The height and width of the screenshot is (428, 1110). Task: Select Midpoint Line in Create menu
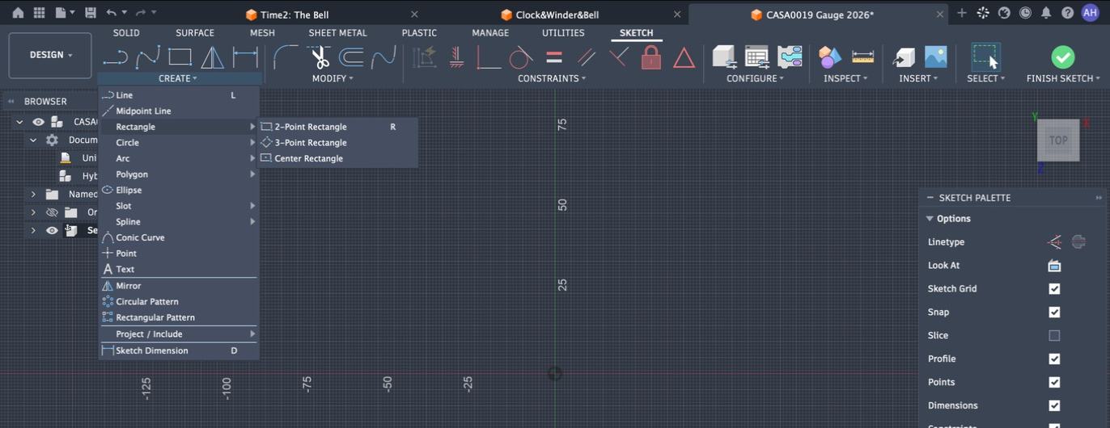pyautogui.click(x=179, y=111)
